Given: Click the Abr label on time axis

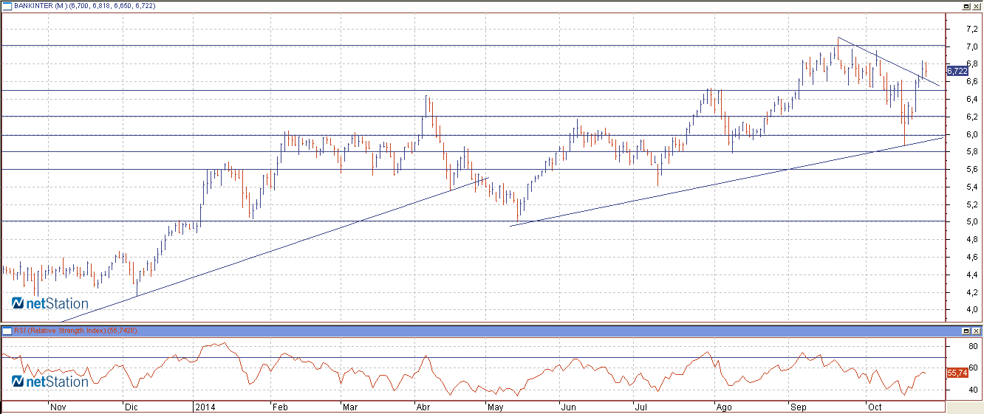Looking at the screenshot, I should pyautogui.click(x=424, y=407).
